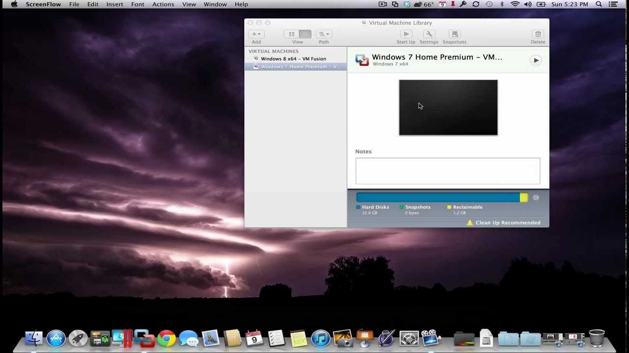
Task: Open Reminders checklist icon in the Dock
Action: tap(276, 338)
